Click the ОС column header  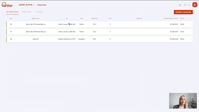[67, 18]
